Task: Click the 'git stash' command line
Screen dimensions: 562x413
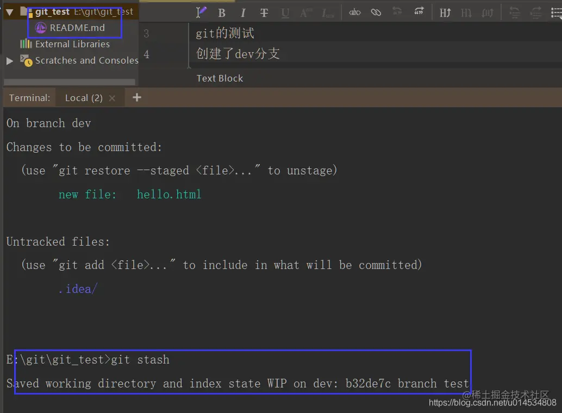Action: coord(88,360)
